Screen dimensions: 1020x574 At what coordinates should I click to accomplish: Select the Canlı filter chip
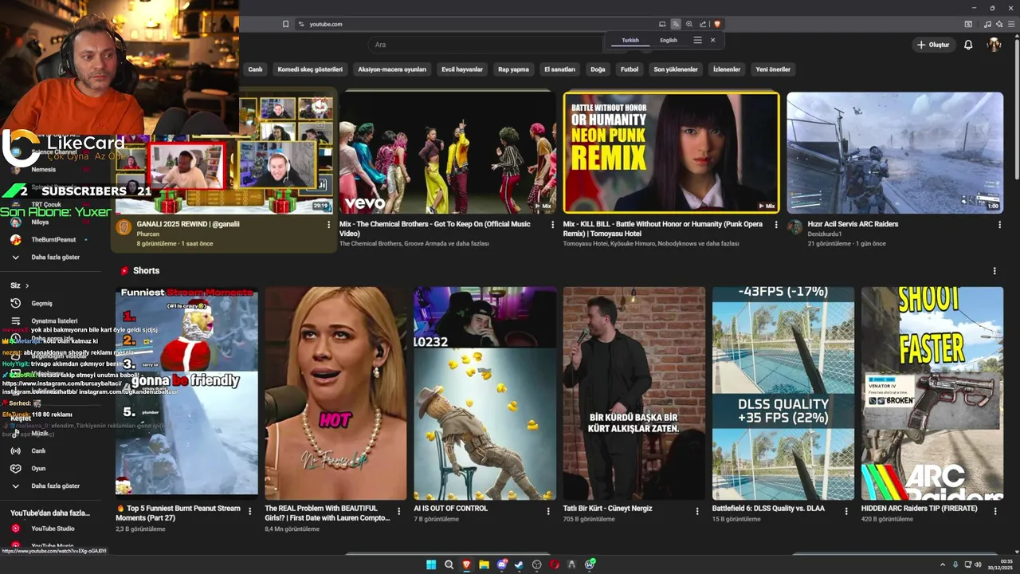coord(255,69)
